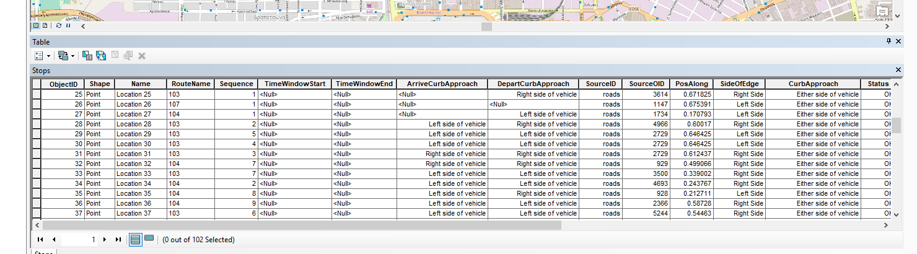Switch map to Layout View
This screenshot has height=254, width=917.
pyautogui.click(x=45, y=26)
